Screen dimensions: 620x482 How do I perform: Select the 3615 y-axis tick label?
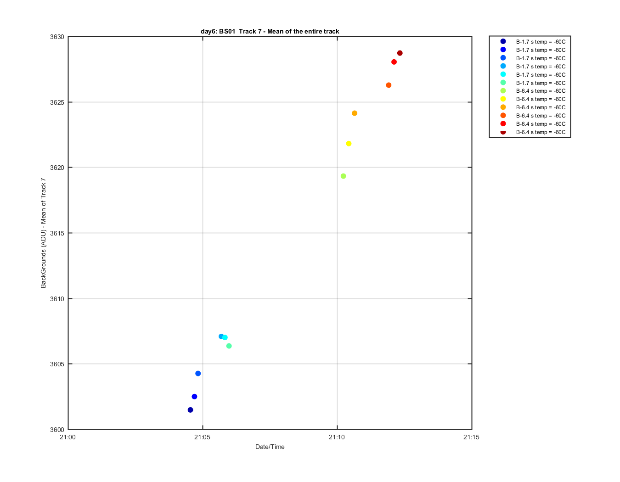pyautogui.click(x=57, y=233)
